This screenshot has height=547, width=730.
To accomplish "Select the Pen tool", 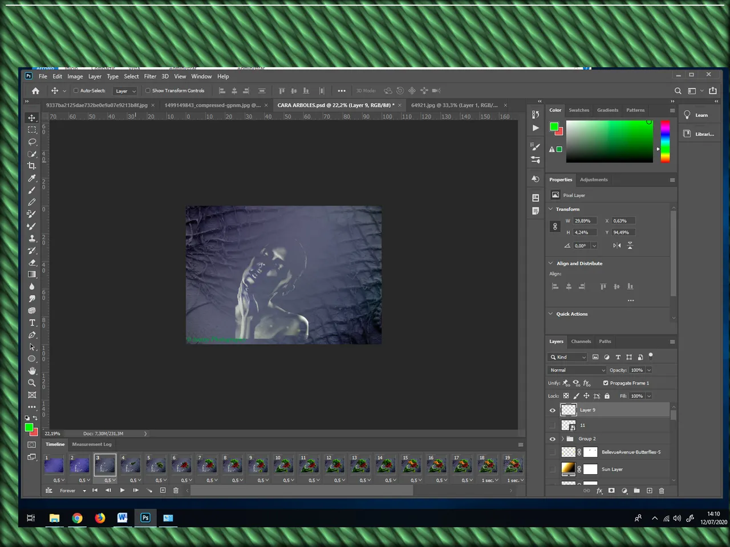I will [x=32, y=334].
